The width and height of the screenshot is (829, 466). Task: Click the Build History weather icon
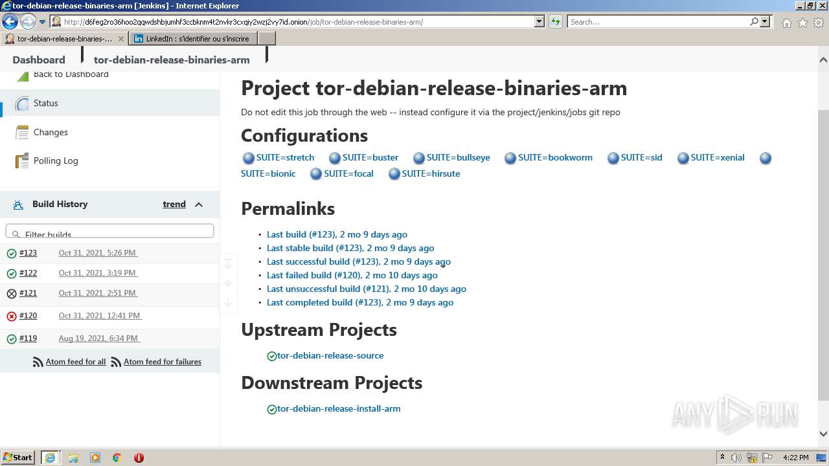coord(17,205)
